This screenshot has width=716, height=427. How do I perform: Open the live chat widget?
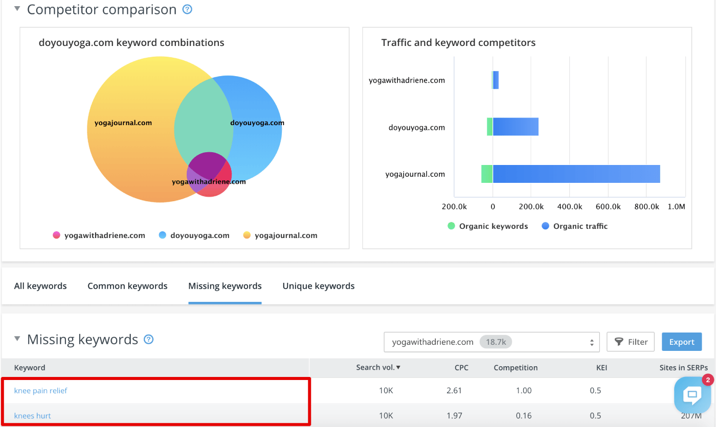[x=692, y=395]
